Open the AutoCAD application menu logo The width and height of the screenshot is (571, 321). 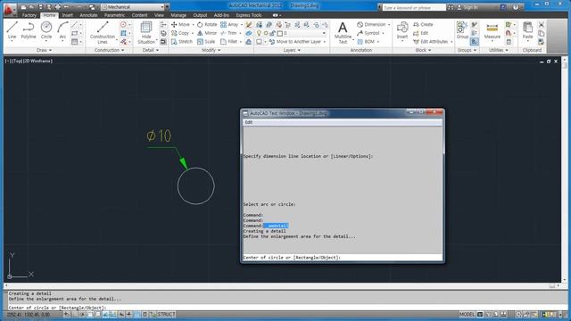tap(9, 9)
